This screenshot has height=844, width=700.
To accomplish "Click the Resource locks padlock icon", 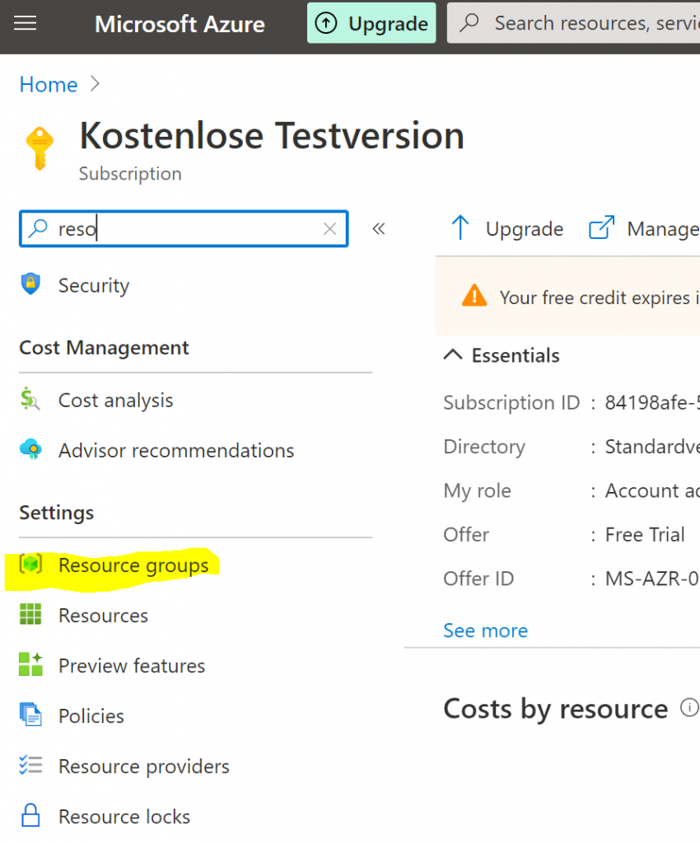I will (30, 815).
